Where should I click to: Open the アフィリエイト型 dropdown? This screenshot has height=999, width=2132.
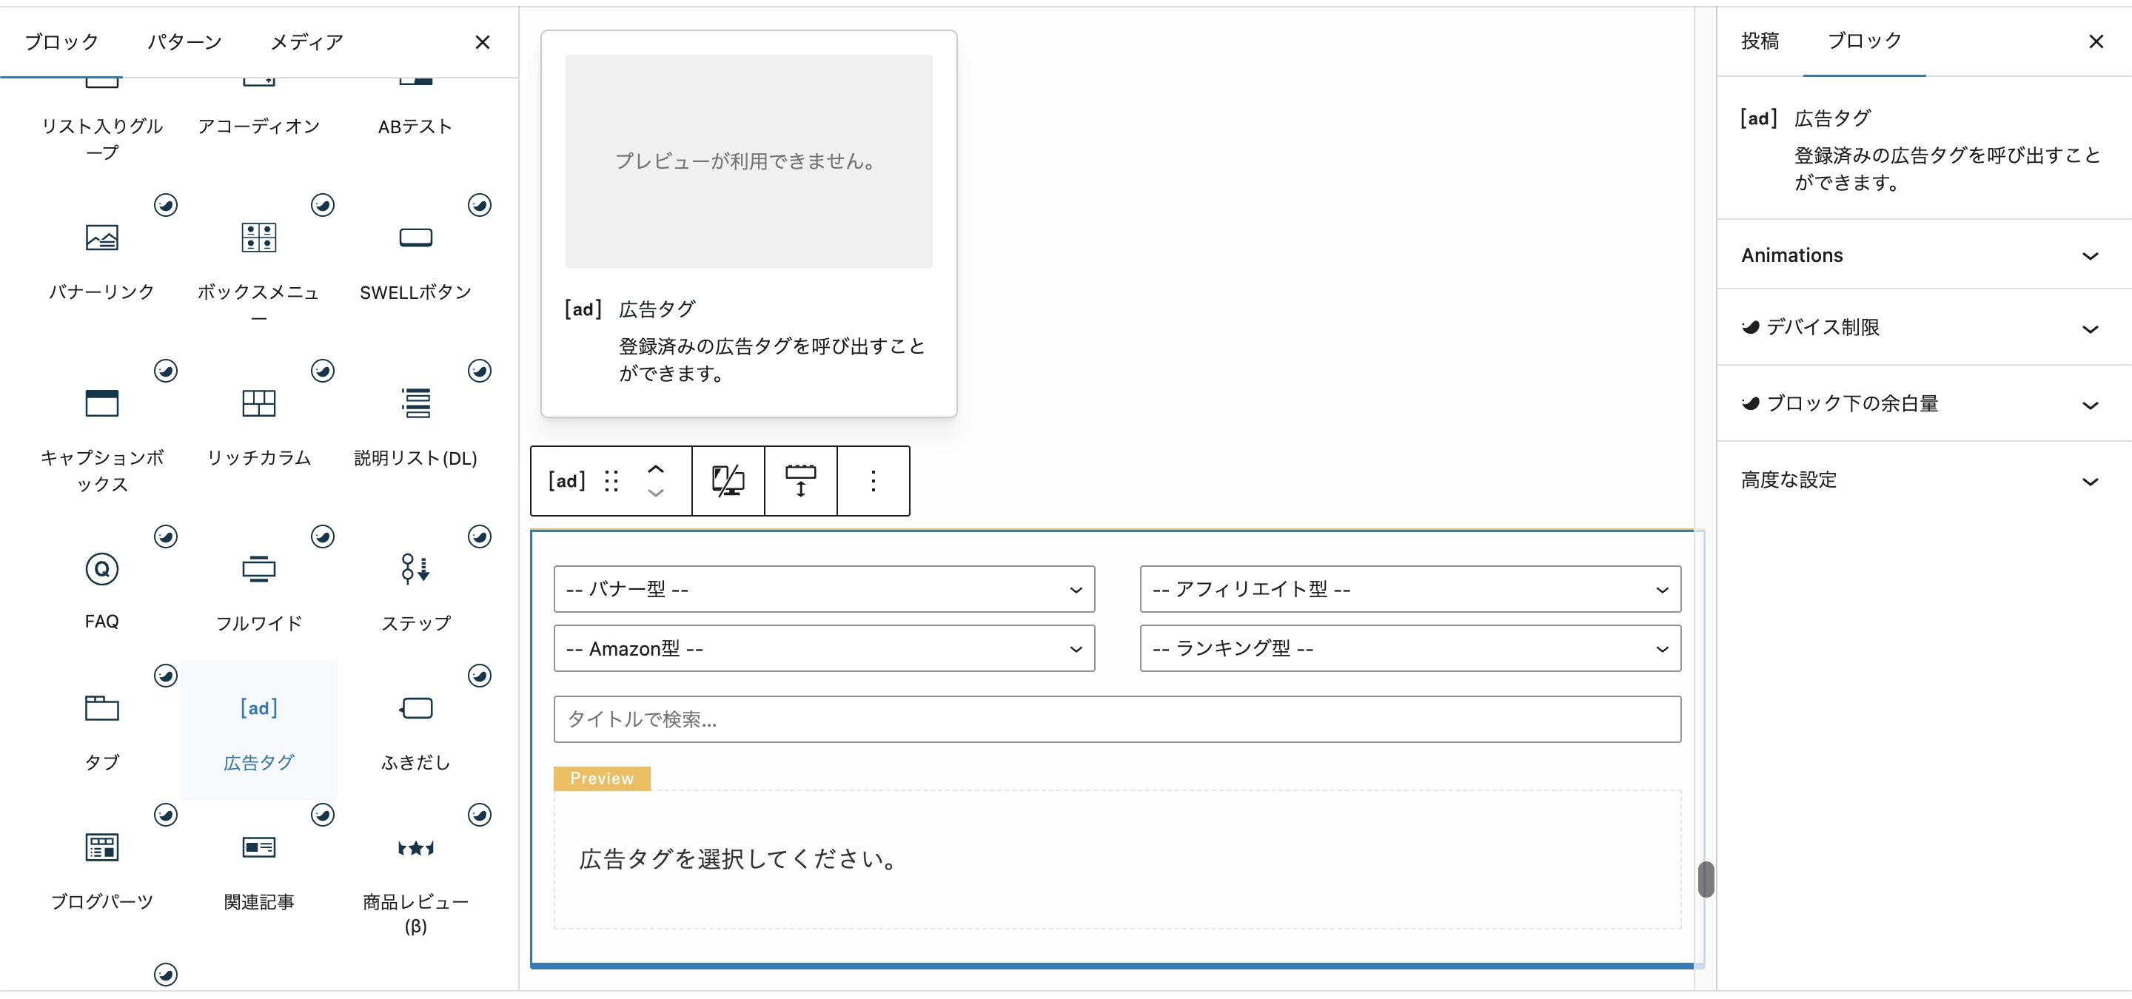(x=1409, y=589)
